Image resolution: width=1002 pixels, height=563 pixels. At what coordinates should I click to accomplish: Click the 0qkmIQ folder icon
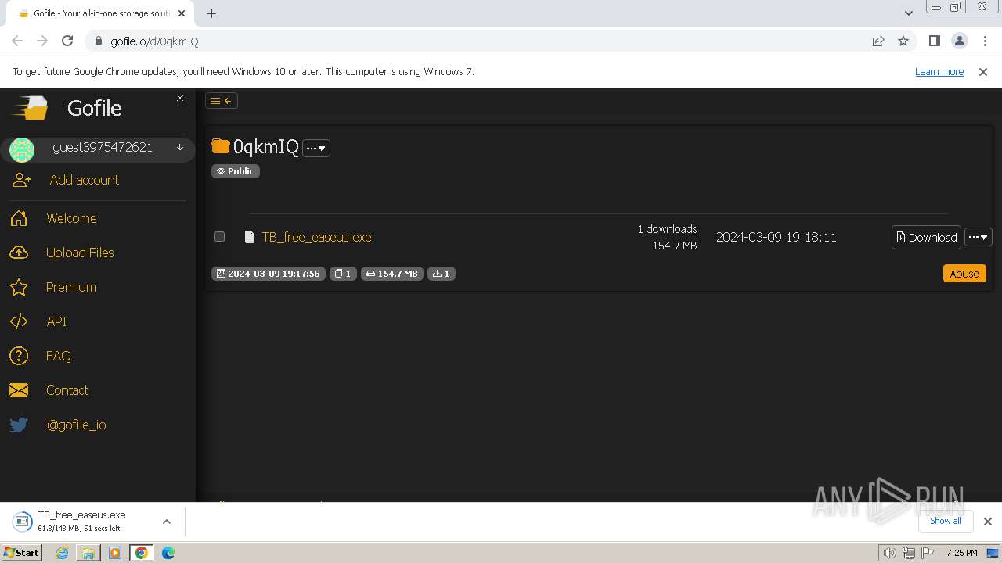(x=221, y=146)
